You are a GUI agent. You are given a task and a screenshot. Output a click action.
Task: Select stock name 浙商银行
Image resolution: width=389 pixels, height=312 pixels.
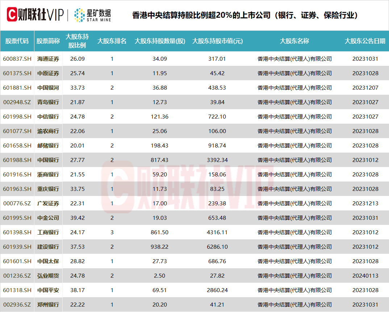48,175
